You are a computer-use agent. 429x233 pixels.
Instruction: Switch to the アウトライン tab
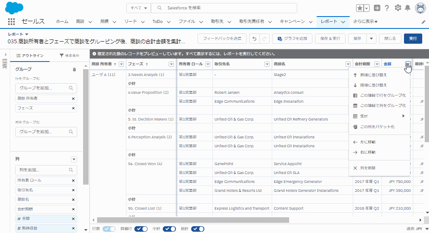(30, 56)
